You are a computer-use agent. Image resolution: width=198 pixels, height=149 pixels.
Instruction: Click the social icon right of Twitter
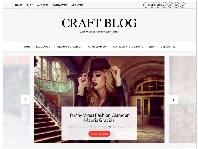click(158, 5)
